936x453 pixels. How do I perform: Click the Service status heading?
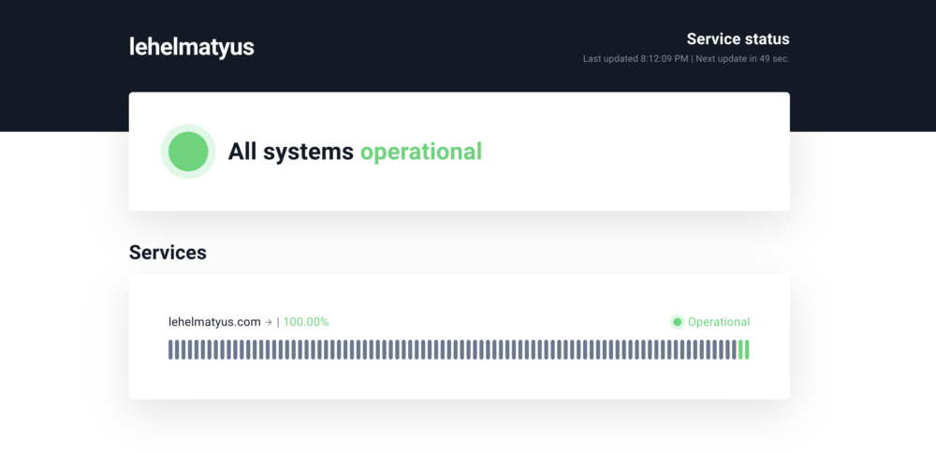738,38
